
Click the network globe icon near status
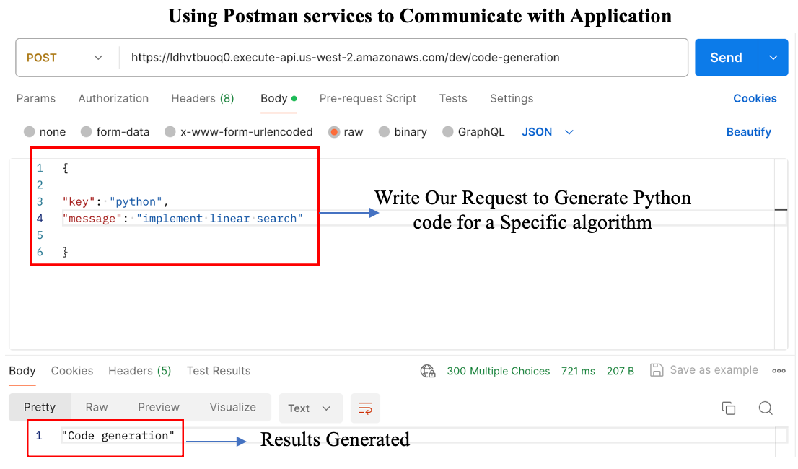coord(428,371)
